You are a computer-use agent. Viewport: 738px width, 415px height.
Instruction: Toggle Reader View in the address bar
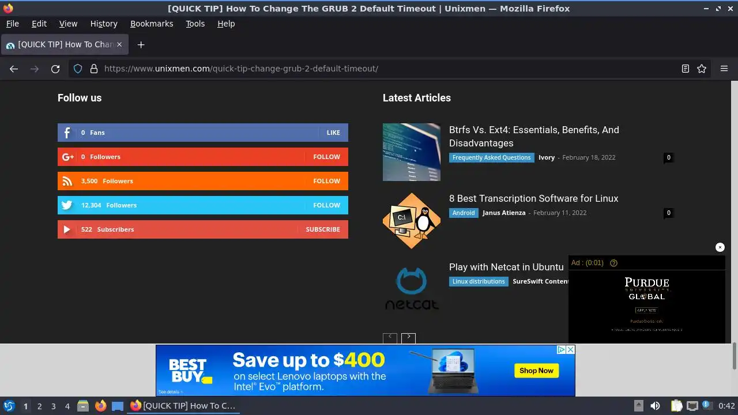(x=685, y=69)
